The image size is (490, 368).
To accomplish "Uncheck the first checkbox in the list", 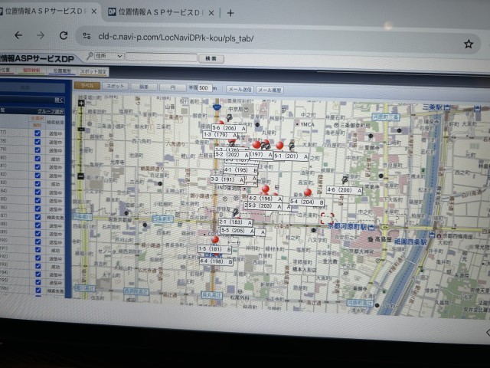I will coord(38,133).
